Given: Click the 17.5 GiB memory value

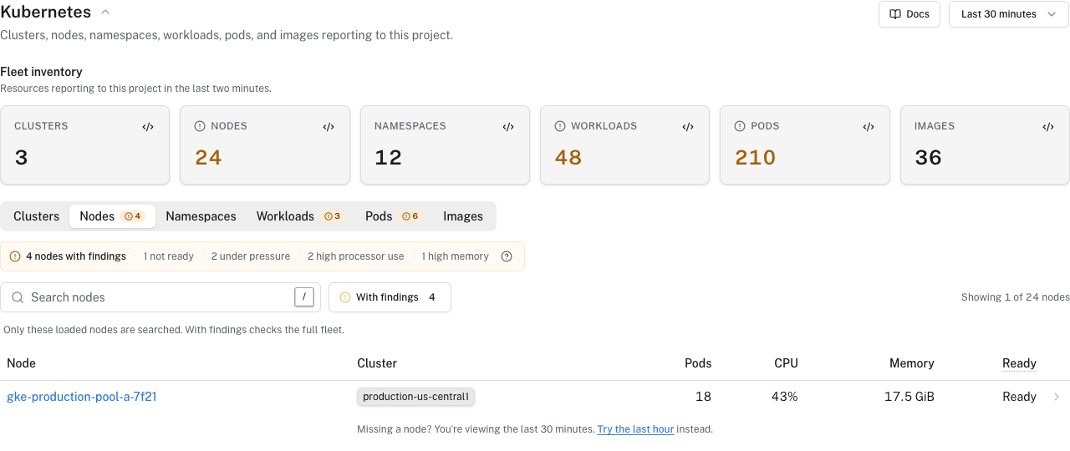Looking at the screenshot, I should tap(909, 397).
